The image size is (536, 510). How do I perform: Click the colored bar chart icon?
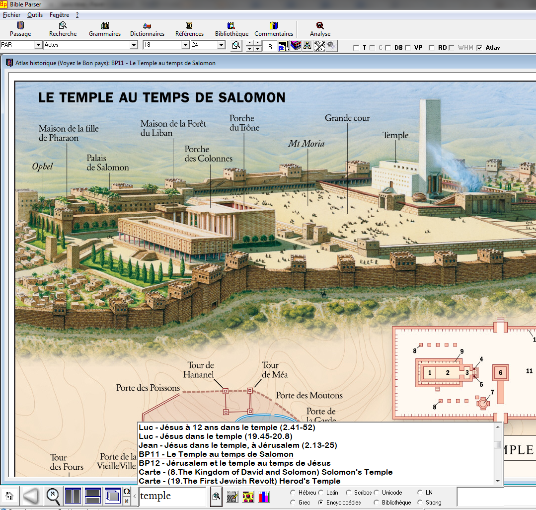point(264,497)
